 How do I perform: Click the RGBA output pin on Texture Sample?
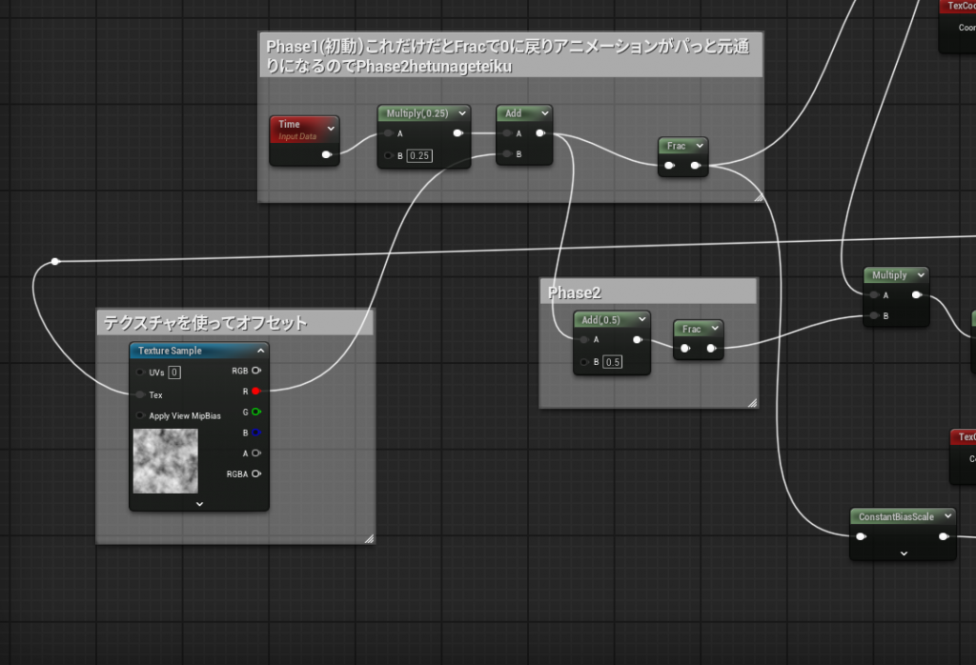(x=255, y=474)
